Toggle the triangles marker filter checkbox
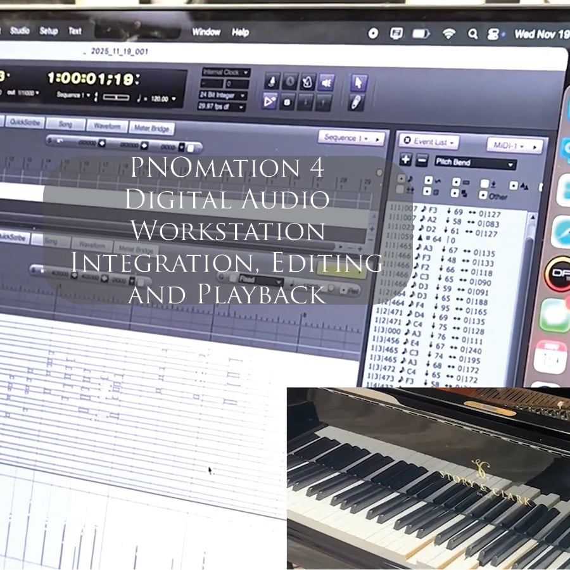The width and height of the screenshot is (570, 570). click(513, 186)
